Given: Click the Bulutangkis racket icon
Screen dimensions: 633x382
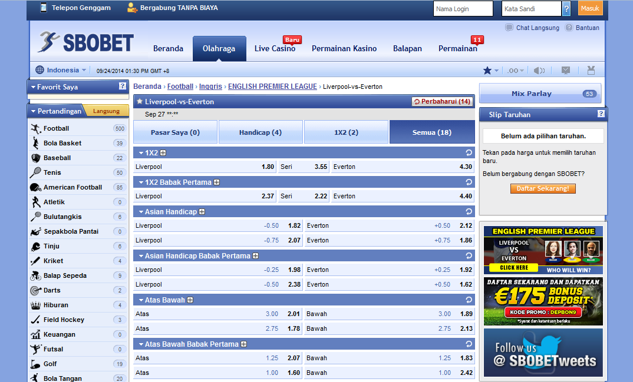Looking at the screenshot, I should [35, 217].
